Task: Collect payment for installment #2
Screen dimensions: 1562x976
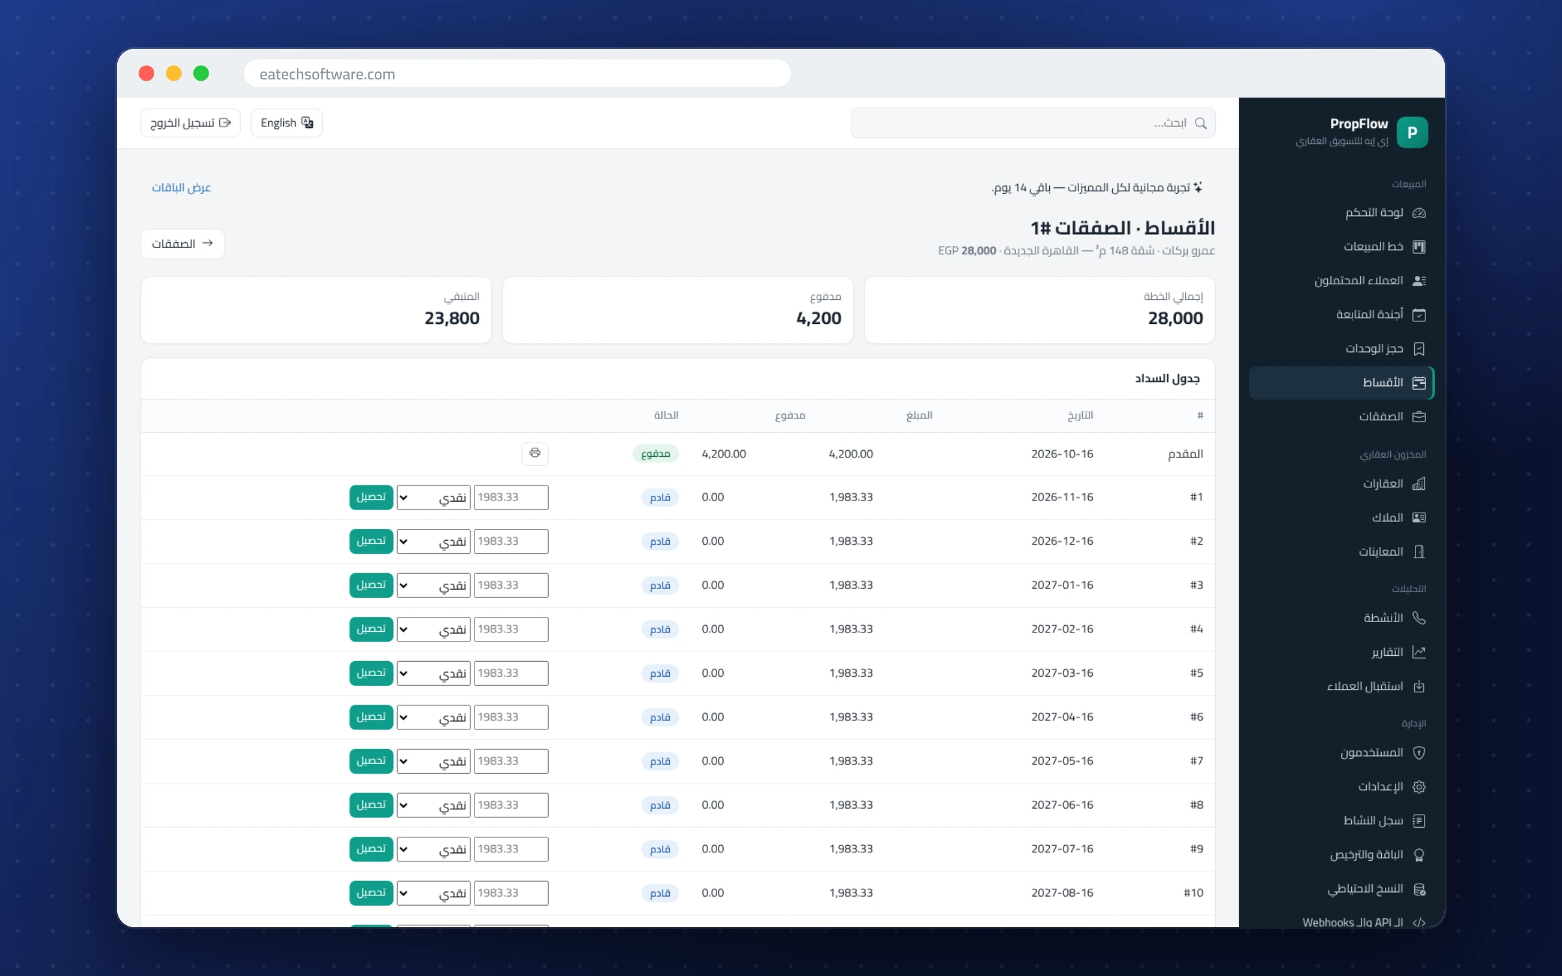Action: pos(371,541)
